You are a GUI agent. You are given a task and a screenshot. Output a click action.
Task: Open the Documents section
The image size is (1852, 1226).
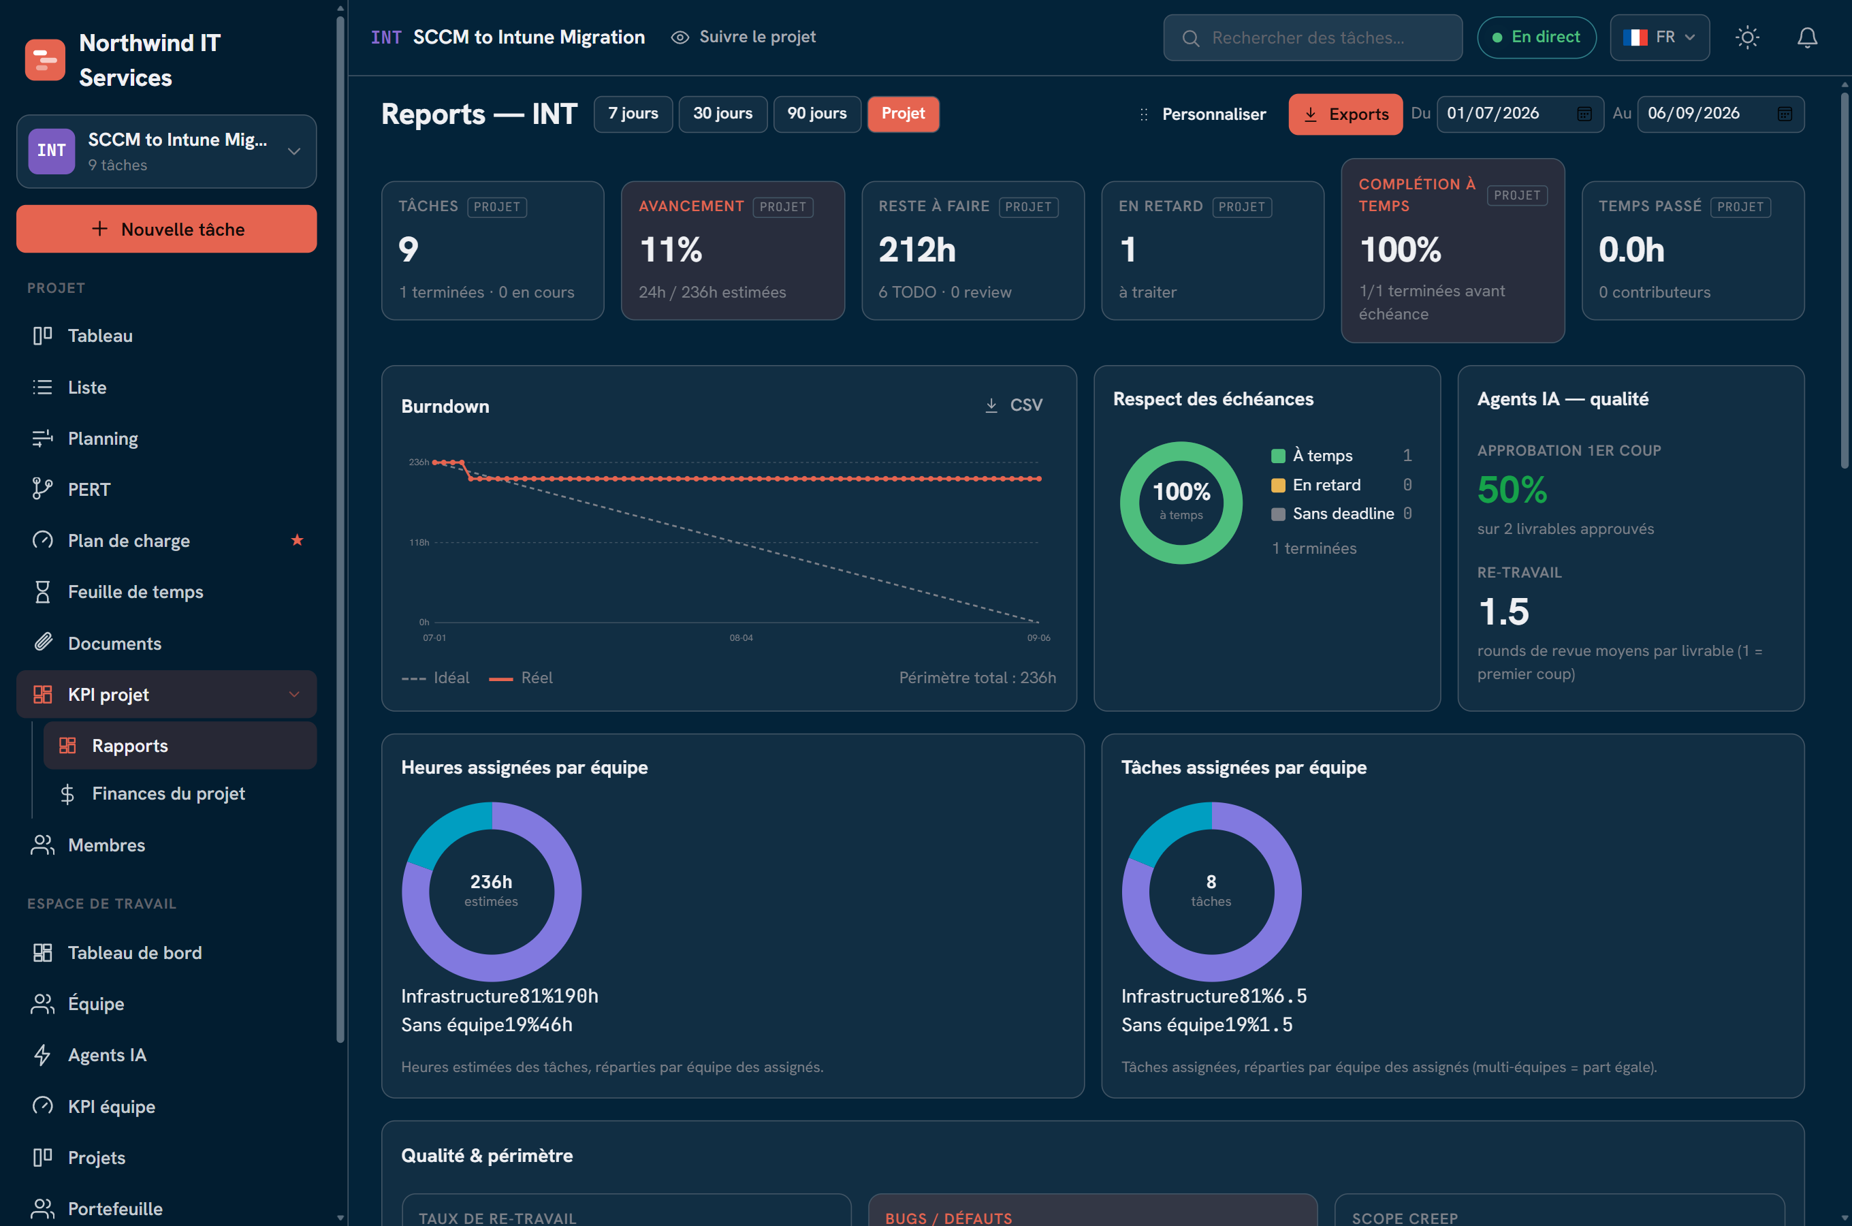(x=166, y=643)
